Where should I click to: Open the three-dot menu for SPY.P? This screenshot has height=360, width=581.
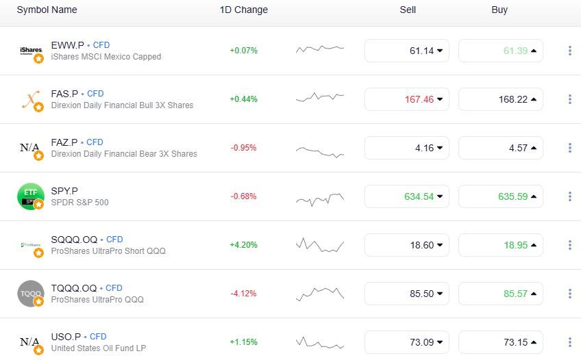coord(570,196)
